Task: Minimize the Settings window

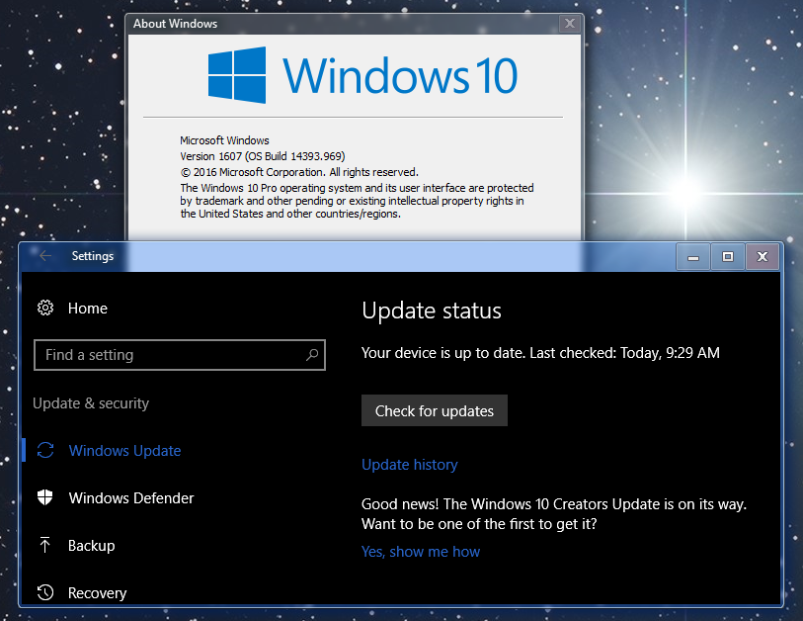Action: [693, 256]
